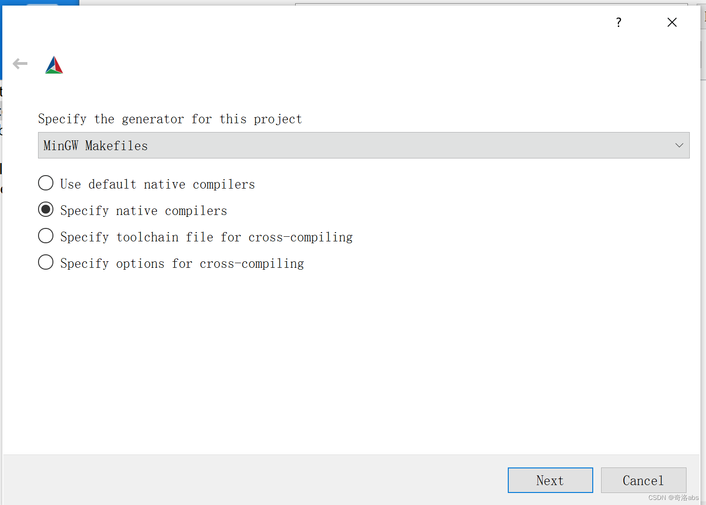Click the blue window fragment at top left
Image resolution: width=706 pixels, height=505 pixels.
pyautogui.click(x=39, y=4)
